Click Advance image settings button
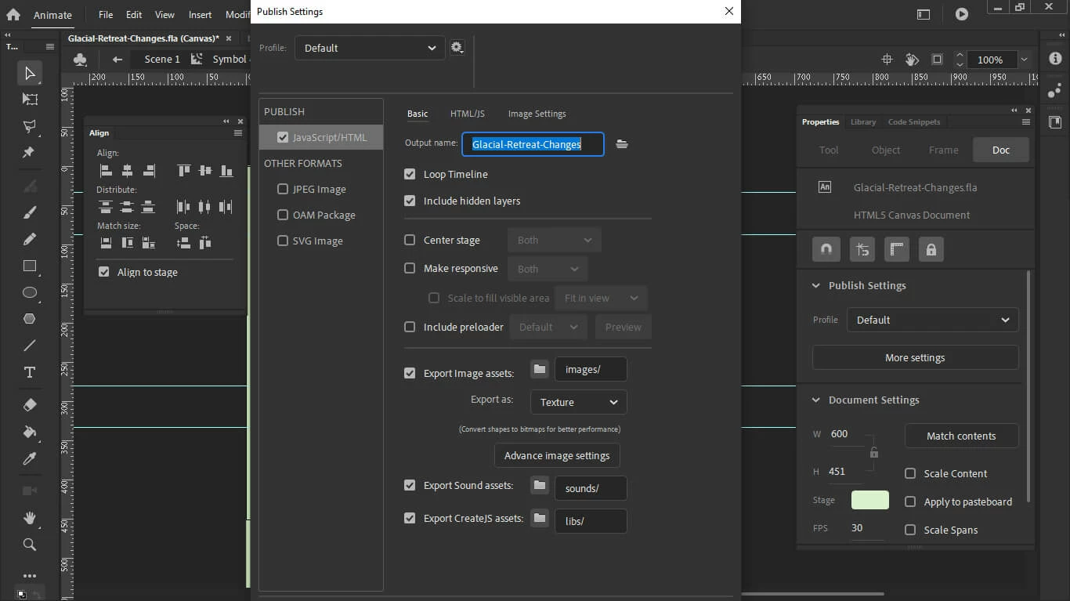Screen dimensions: 1070x601 (557, 455)
